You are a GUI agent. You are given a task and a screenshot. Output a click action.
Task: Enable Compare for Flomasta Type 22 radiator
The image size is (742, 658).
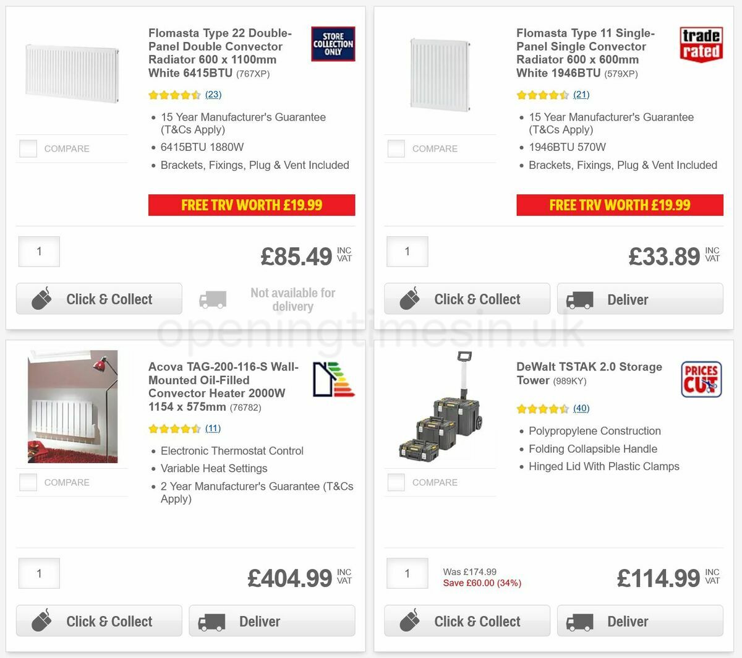tap(28, 148)
